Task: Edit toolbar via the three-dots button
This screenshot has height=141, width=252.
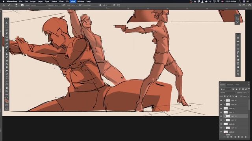Action: click(x=7, y=95)
